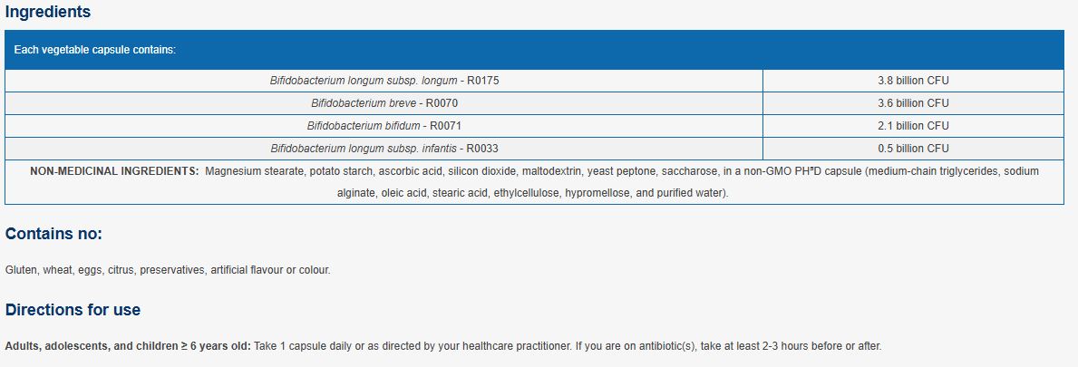This screenshot has height=367, width=1078.
Task: Click the NON-MEDICINAL INGREDIENTS bold label
Action: pos(114,170)
